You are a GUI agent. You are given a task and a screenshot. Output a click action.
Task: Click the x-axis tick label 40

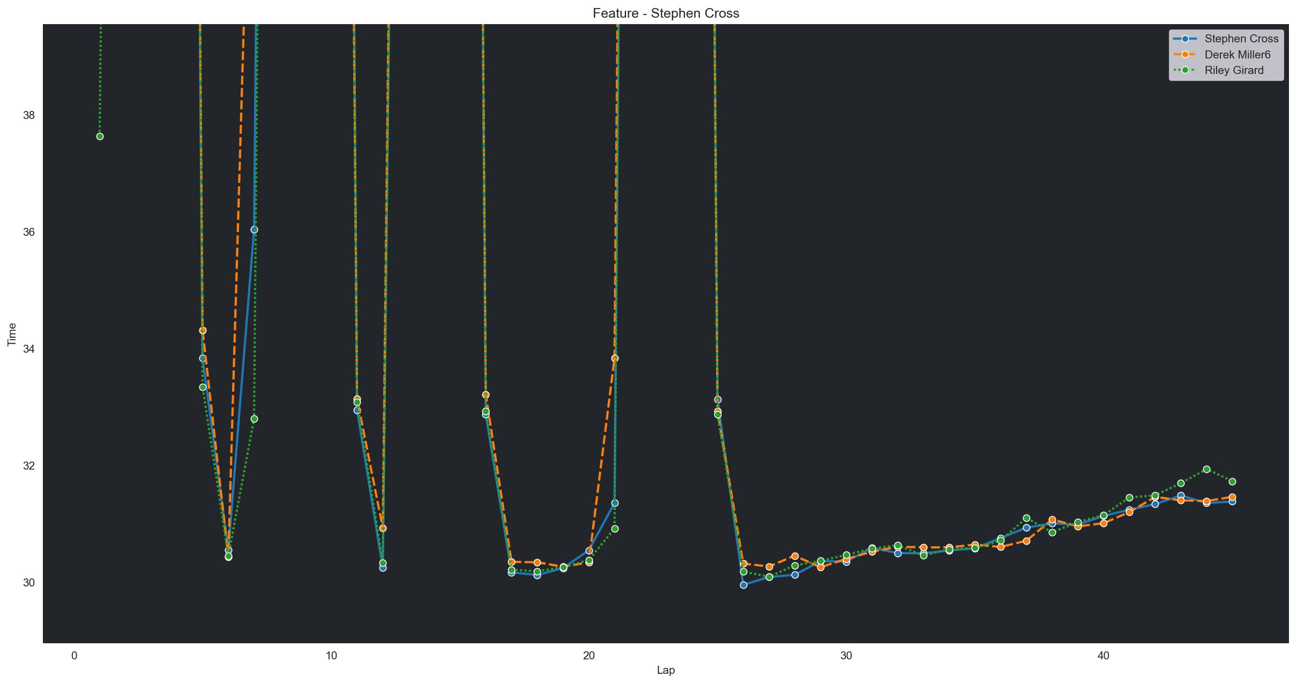pos(1103,656)
